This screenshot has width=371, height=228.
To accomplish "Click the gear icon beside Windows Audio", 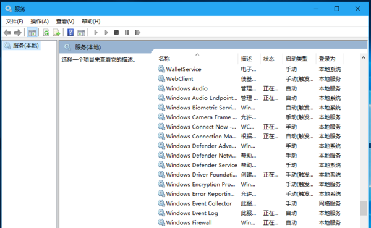I will tap(161, 88).
